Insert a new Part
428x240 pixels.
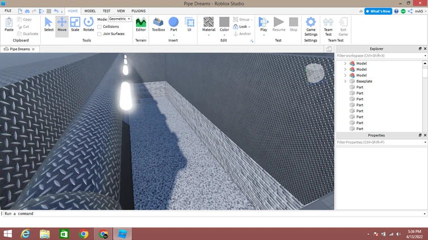click(173, 24)
